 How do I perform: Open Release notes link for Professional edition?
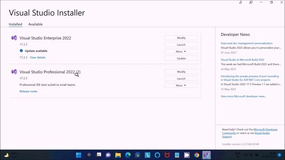(x=28, y=91)
